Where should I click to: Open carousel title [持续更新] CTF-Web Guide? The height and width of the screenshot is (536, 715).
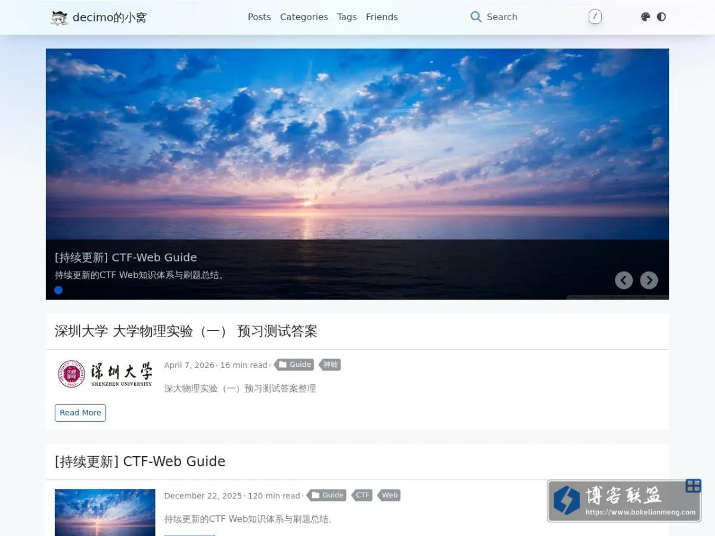(126, 257)
